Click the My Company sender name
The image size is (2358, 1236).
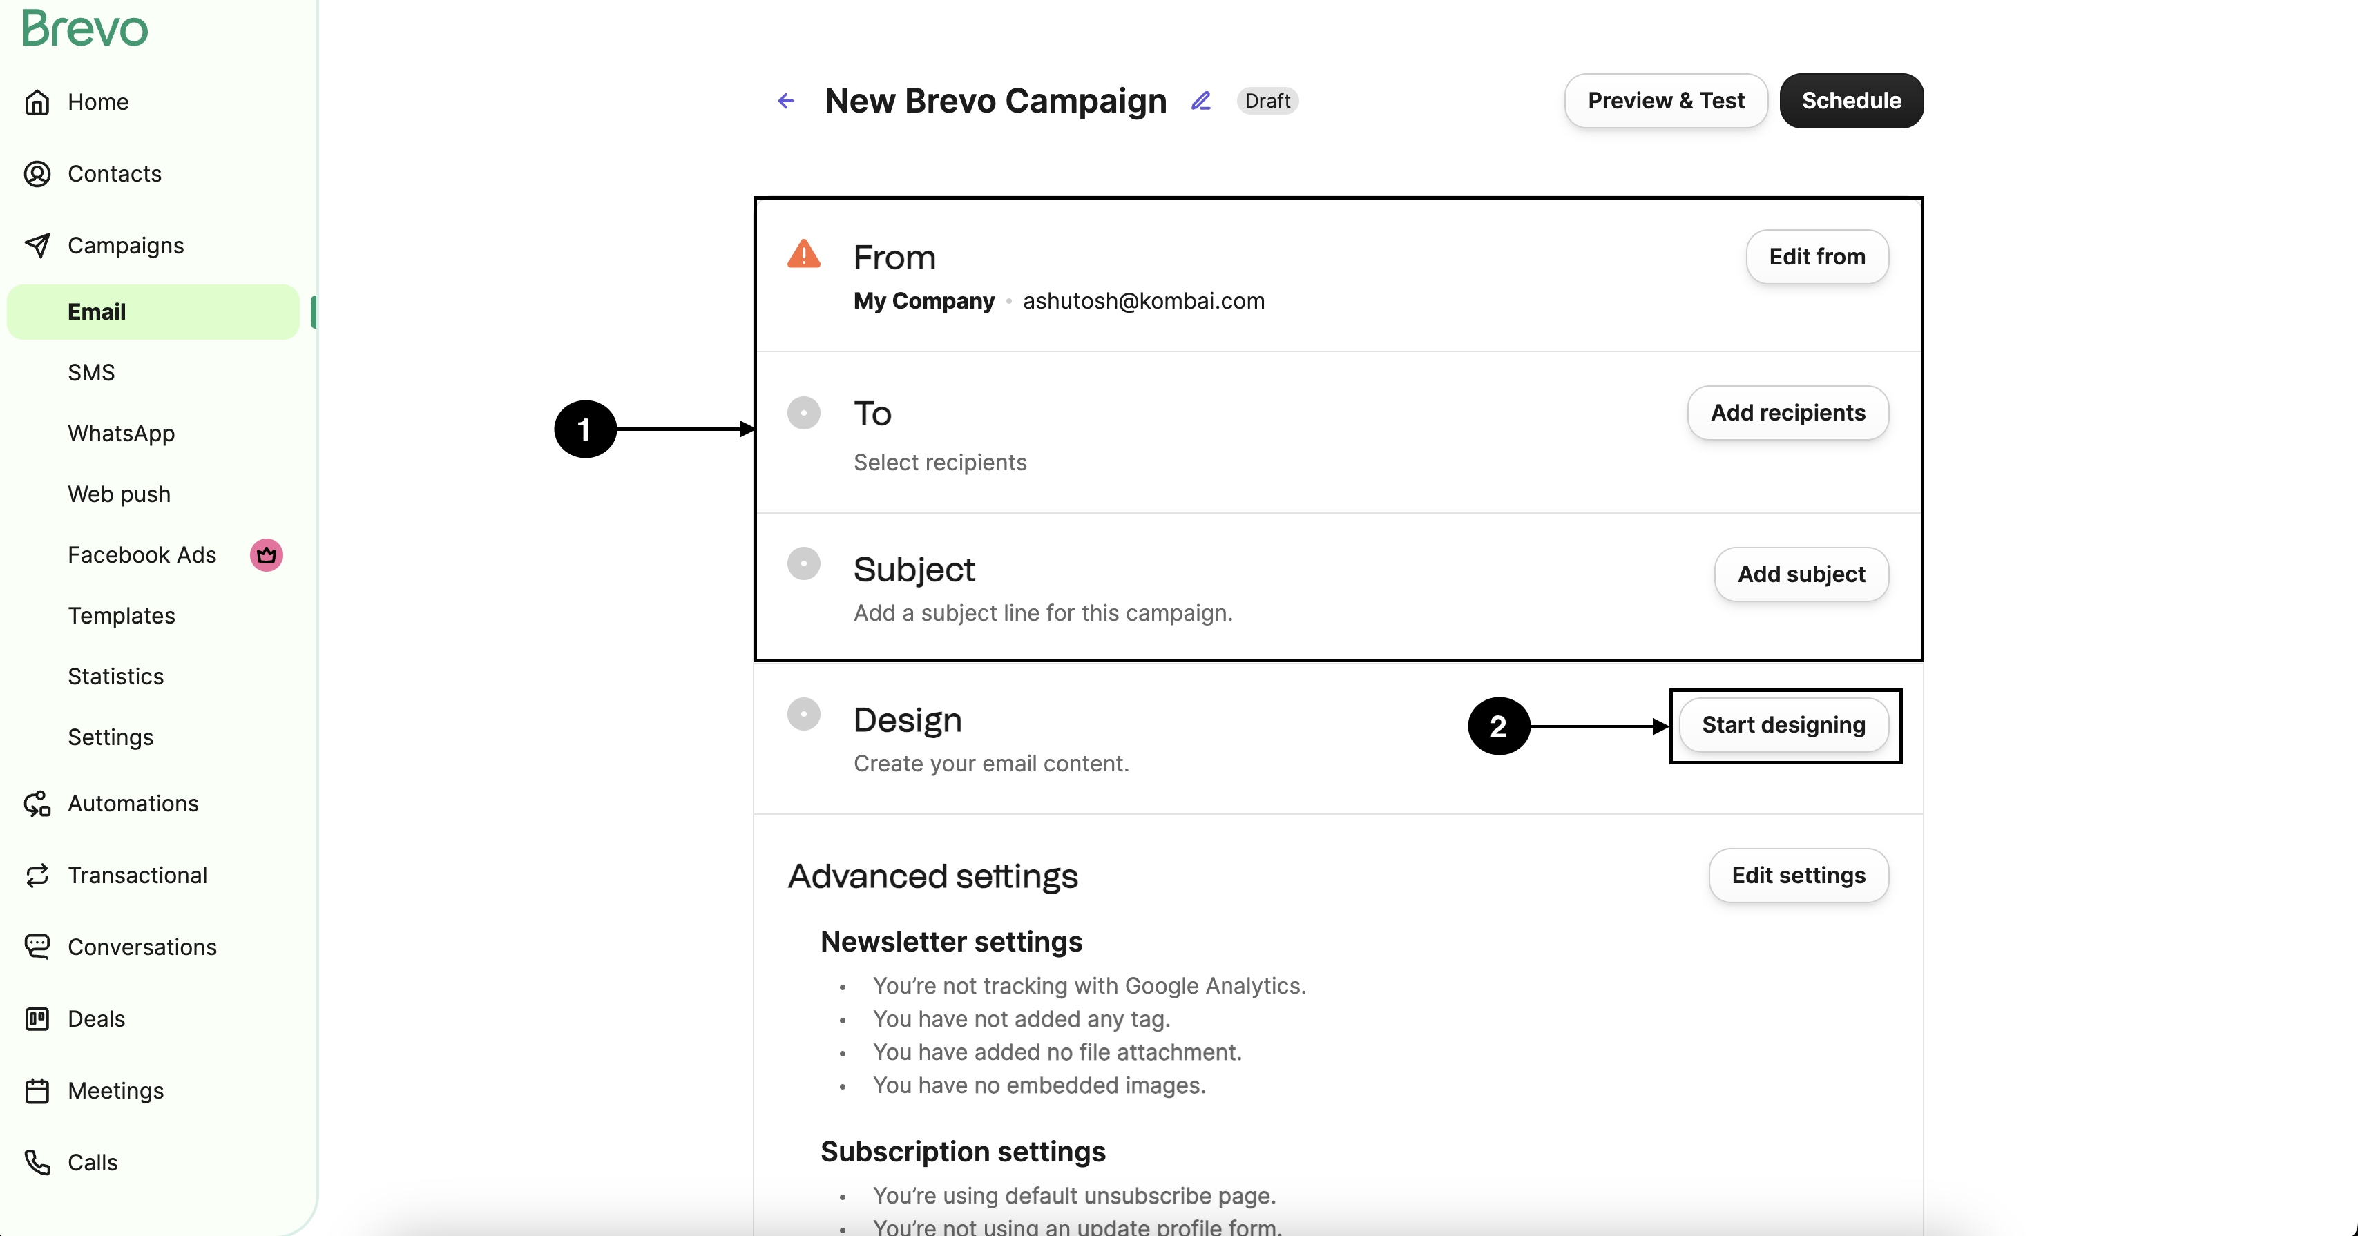(x=923, y=301)
